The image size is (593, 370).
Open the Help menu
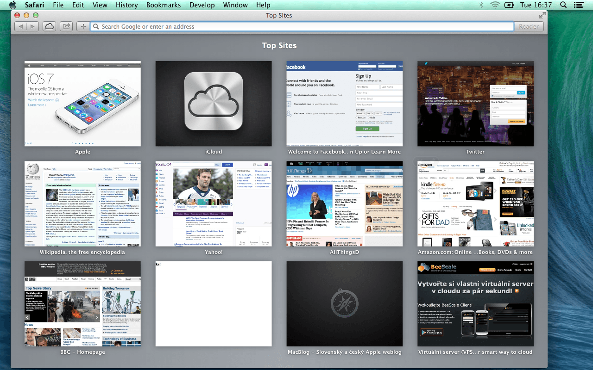pos(263,5)
